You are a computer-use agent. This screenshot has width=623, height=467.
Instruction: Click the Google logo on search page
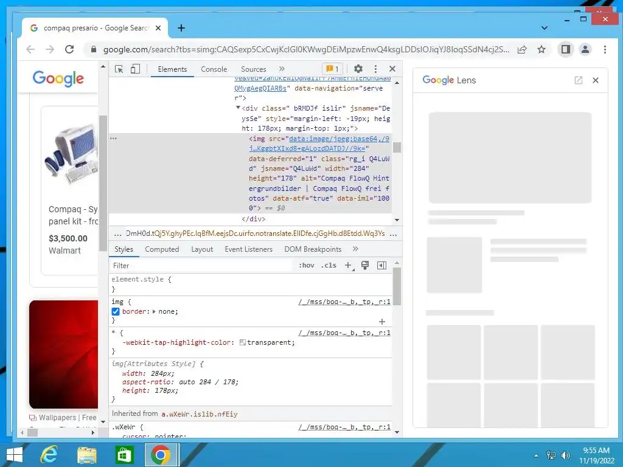[x=58, y=78]
